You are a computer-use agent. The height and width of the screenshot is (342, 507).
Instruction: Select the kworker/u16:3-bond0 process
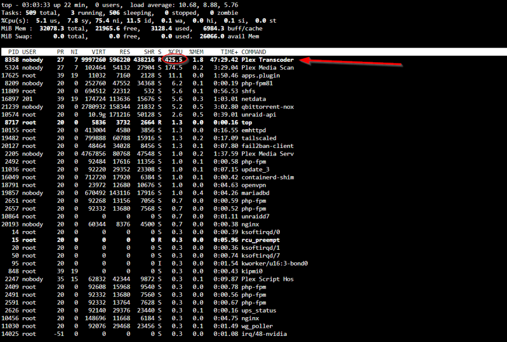coord(274,263)
